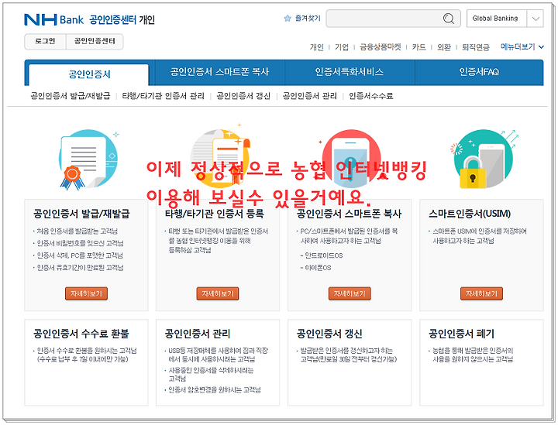This screenshot has height=425, width=558.
Task: Open the 외환 menu
Action: [444, 47]
